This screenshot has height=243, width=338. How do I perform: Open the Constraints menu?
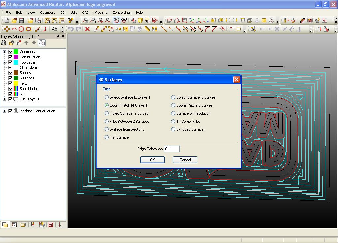tap(122, 13)
